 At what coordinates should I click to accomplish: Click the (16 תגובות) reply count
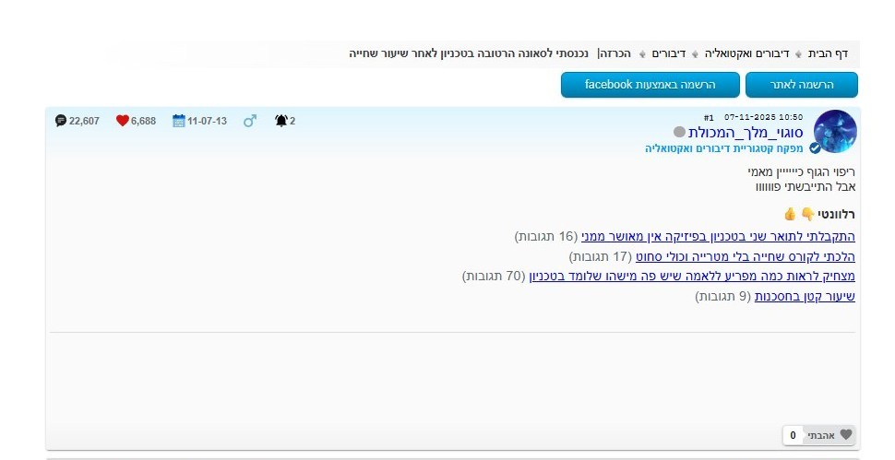point(546,237)
